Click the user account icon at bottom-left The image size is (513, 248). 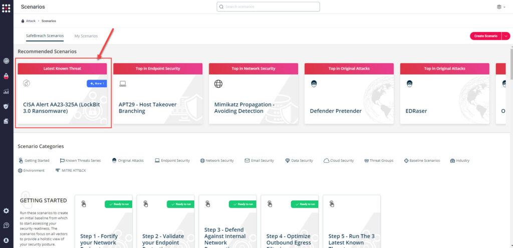6,240
